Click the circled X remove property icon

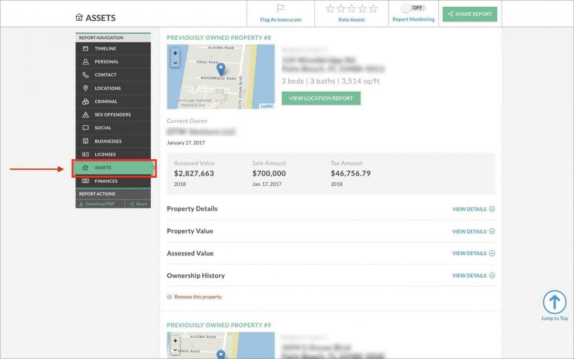click(169, 297)
